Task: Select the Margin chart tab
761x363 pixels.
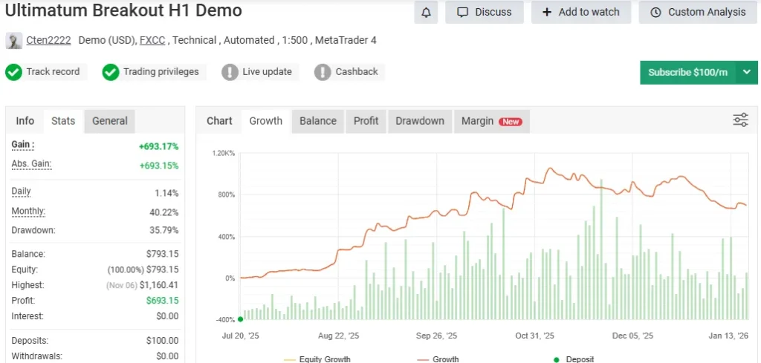Action: pyautogui.click(x=492, y=121)
